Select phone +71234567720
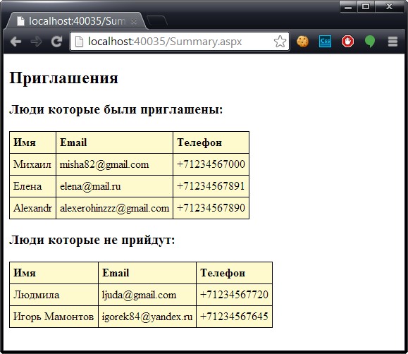Screen dimensions: 408x354 234,295
